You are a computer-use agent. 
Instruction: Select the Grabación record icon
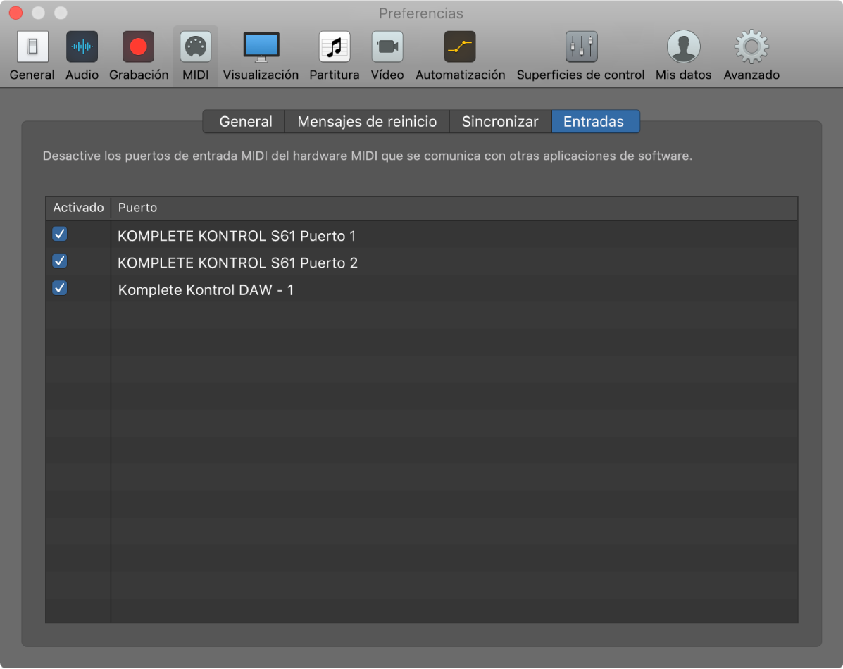pyautogui.click(x=138, y=47)
